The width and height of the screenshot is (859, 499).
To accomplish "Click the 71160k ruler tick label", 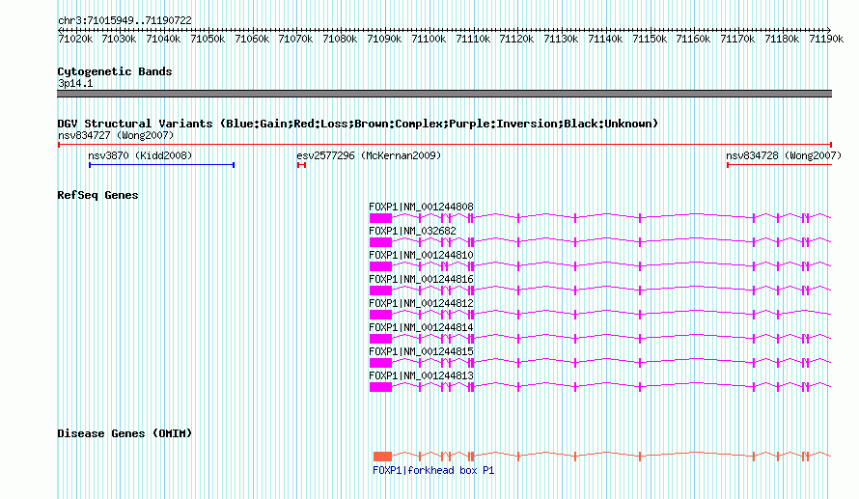I will [x=693, y=40].
